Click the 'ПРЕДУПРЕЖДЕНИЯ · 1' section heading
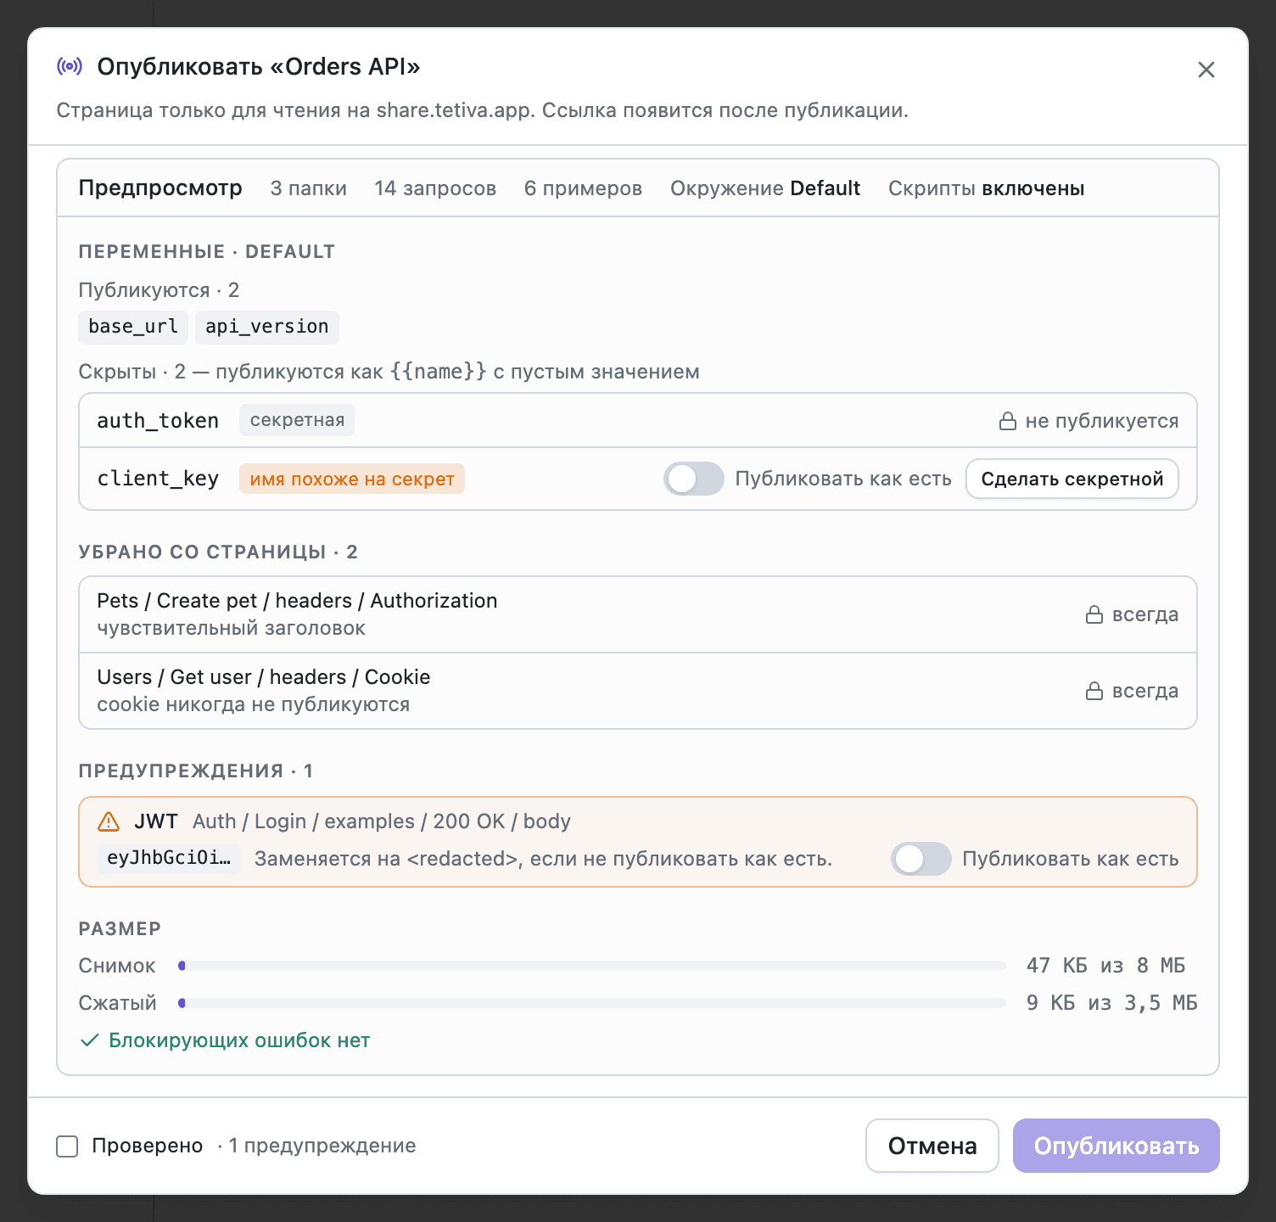The height and width of the screenshot is (1222, 1276). [x=196, y=771]
